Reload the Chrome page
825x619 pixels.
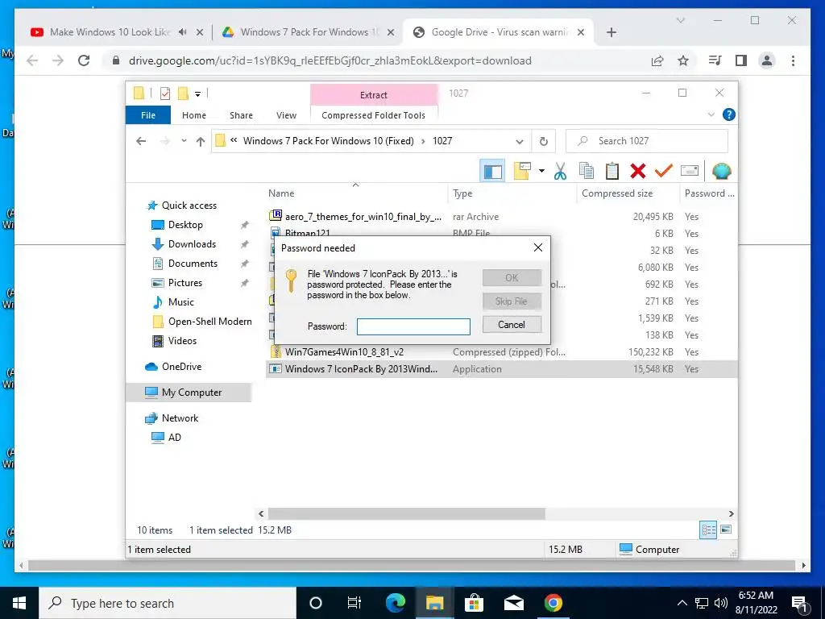(x=84, y=60)
